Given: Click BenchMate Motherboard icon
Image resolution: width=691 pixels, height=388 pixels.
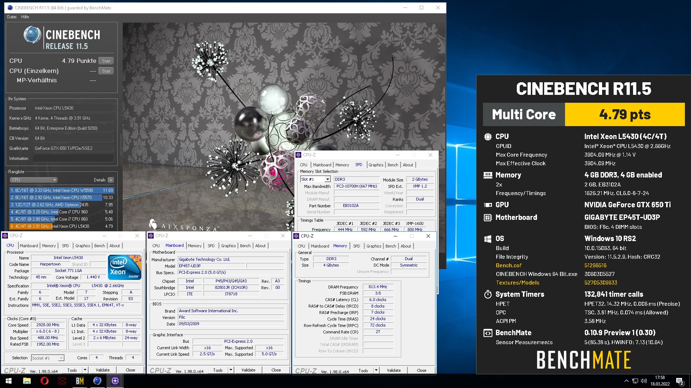Looking at the screenshot, I should tap(488, 217).
